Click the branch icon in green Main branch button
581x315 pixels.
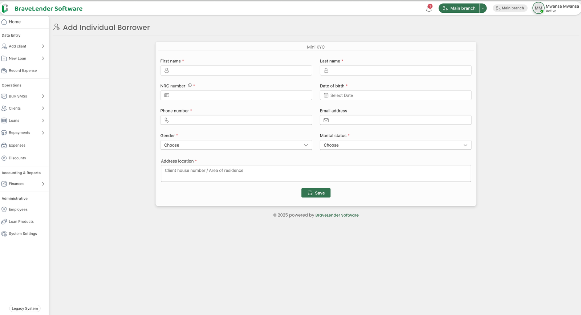(x=445, y=8)
